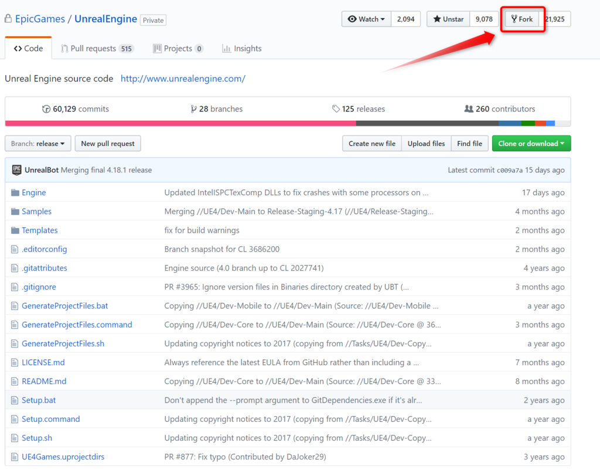Click Create new file button

click(x=372, y=144)
